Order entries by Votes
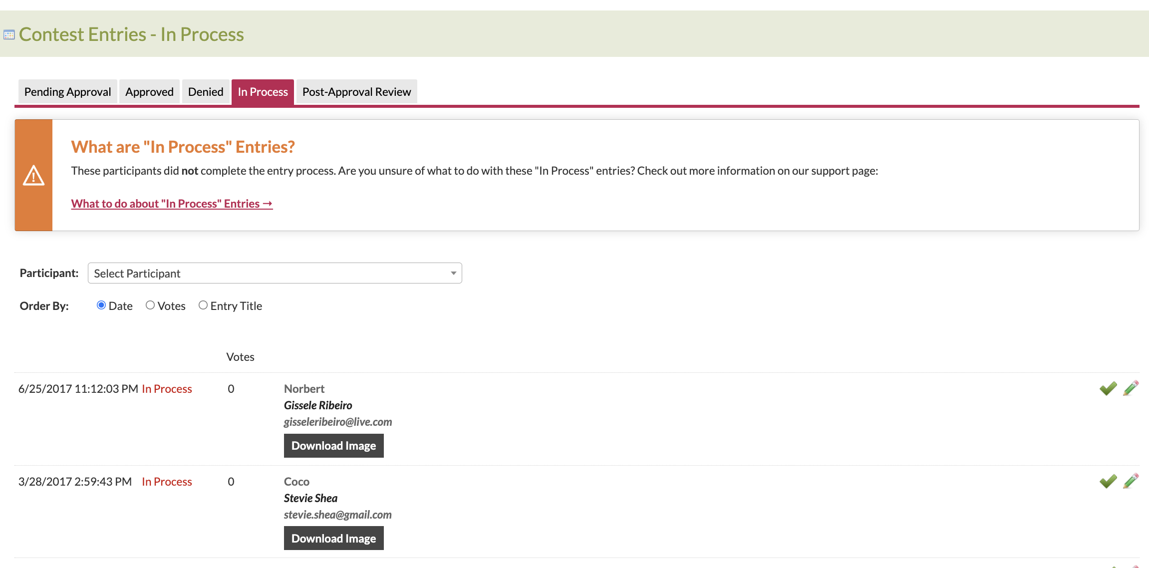1149x568 pixels. pyautogui.click(x=150, y=305)
